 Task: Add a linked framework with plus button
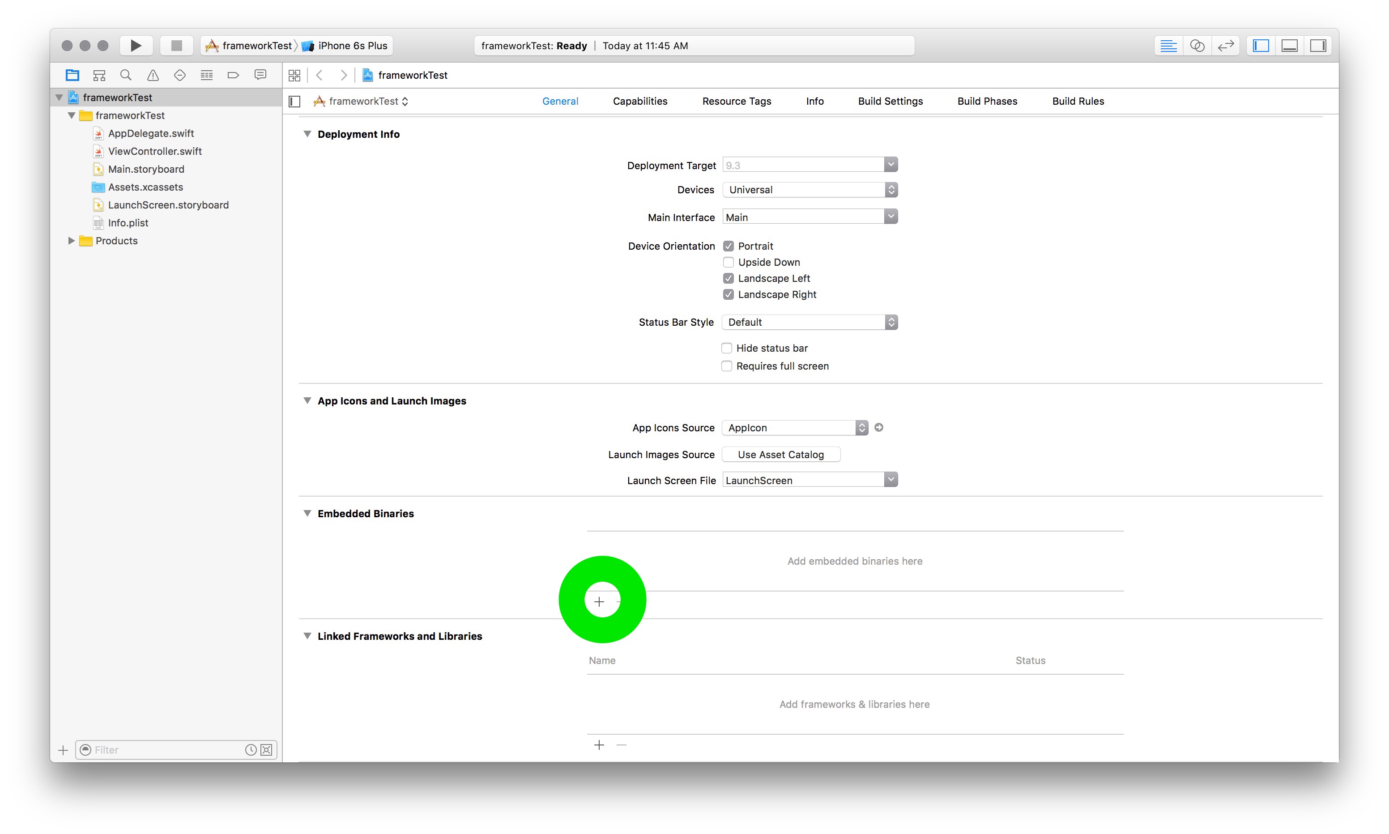599,745
